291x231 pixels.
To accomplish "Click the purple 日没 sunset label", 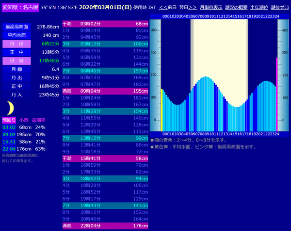I will (16, 61).
